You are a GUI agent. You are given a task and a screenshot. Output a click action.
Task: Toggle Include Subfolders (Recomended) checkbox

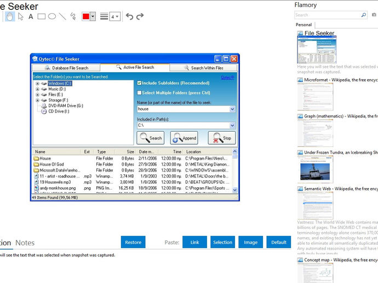tap(139, 83)
